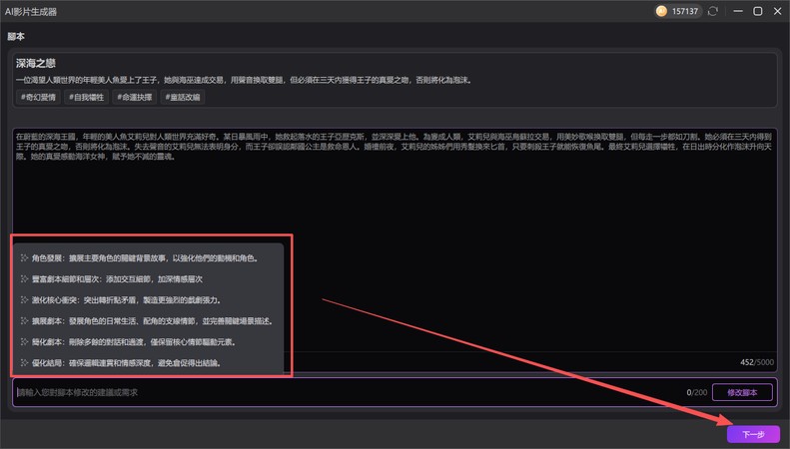Click the sparkle icon beside 簡化劇本
The width and height of the screenshot is (790, 449).
pos(23,341)
